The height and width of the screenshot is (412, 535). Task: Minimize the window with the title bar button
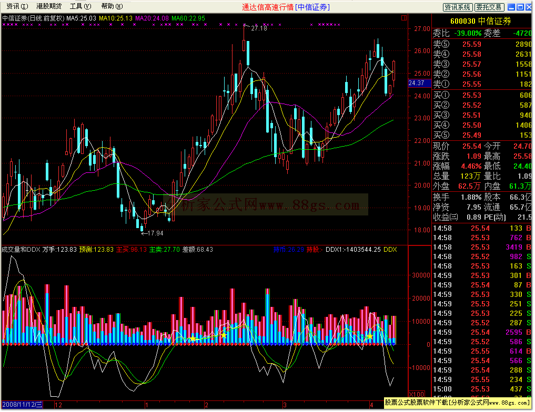point(511,7)
